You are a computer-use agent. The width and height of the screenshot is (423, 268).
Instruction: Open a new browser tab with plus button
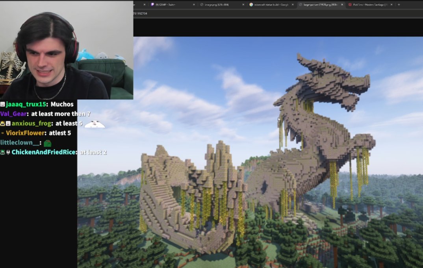(399, 5)
